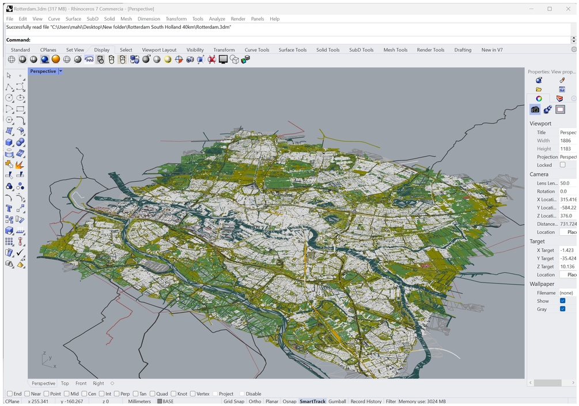Open the Projection dropdown in Viewport properties

567,157
